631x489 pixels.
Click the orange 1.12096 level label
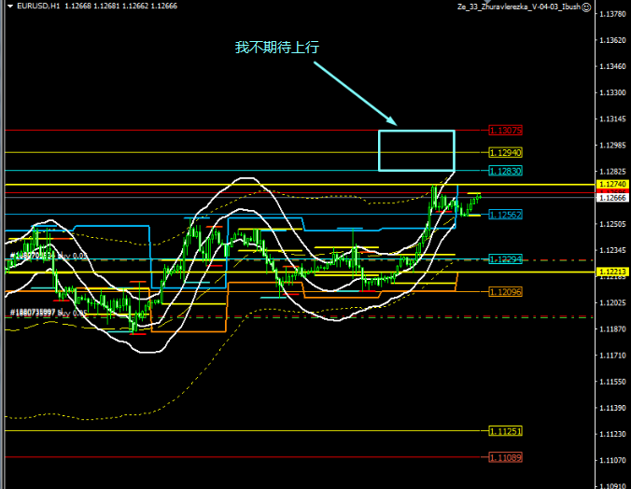pyautogui.click(x=505, y=292)
